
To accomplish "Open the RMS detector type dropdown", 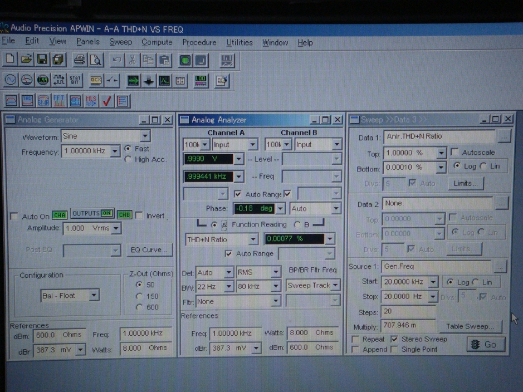I will [x=276, y=272].
